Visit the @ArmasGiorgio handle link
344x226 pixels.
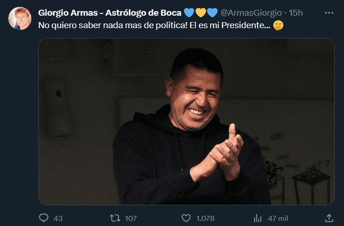(x=251, y=13)
